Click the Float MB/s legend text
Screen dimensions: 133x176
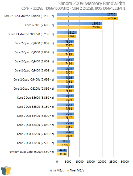[x=77, y=170]
